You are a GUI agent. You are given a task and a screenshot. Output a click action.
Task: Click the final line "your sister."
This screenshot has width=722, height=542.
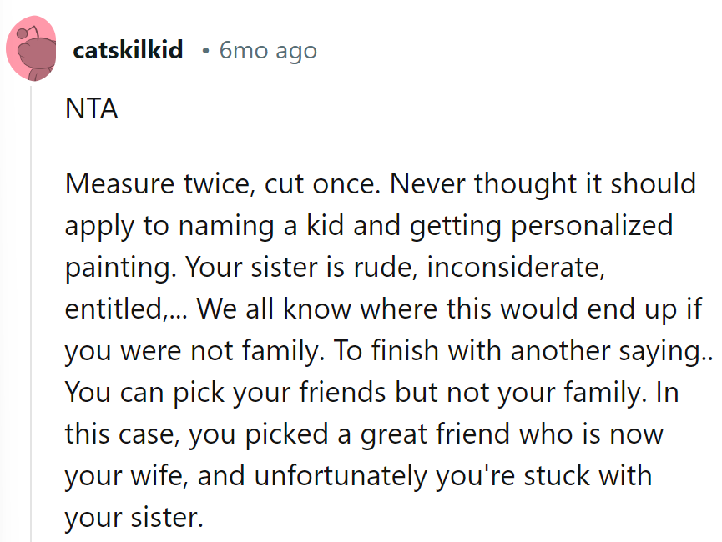[x=134, y=517]
